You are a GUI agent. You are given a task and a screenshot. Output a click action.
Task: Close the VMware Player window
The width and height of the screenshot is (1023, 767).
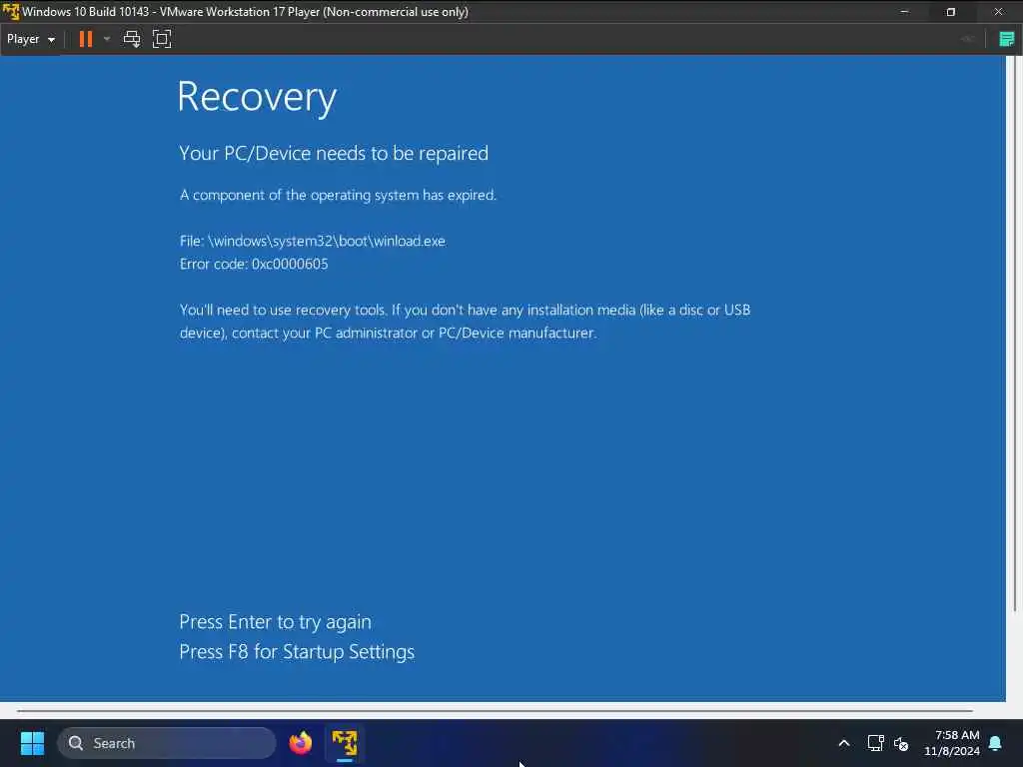tap(998, 12)
